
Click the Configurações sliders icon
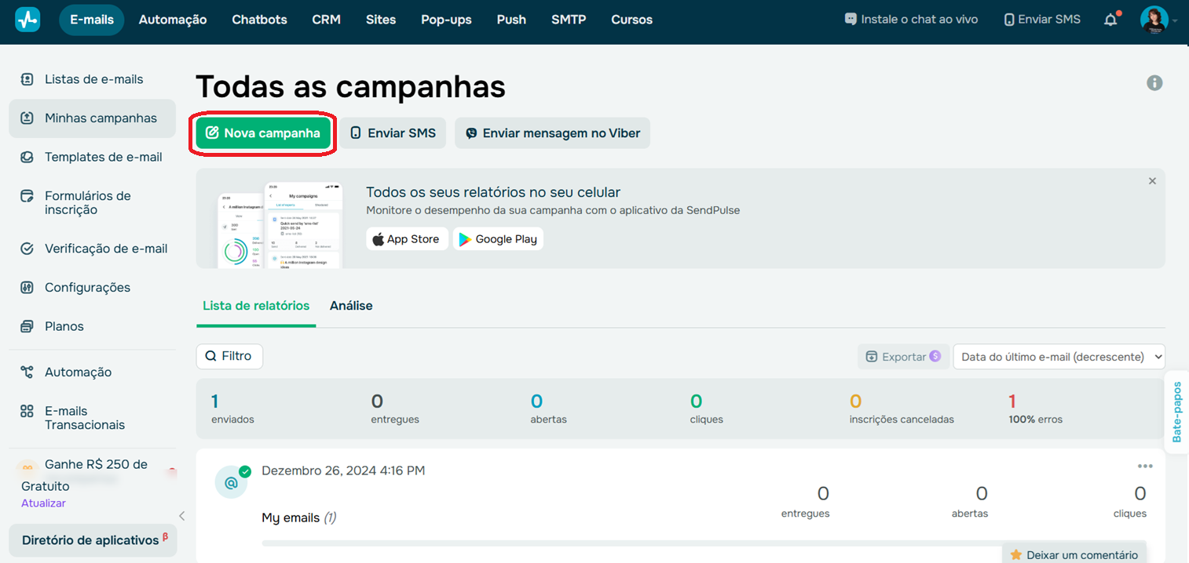[x=27, y=288]
